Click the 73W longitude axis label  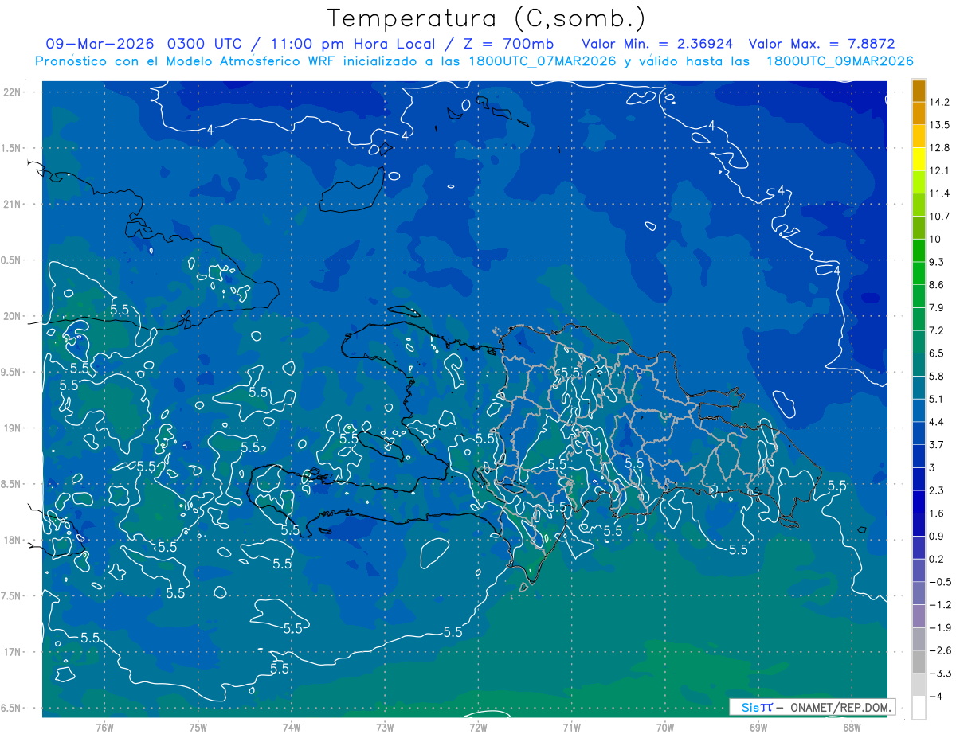385,727
